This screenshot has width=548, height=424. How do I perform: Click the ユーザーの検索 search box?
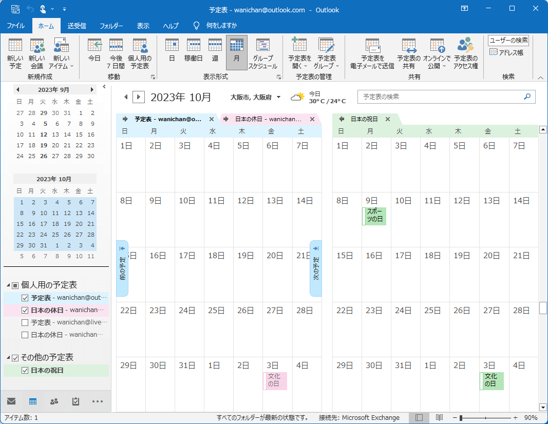pyautogui.click(x=508, y=41)
